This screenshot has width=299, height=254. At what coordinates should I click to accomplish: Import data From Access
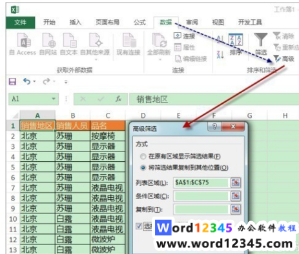point(23,44)
